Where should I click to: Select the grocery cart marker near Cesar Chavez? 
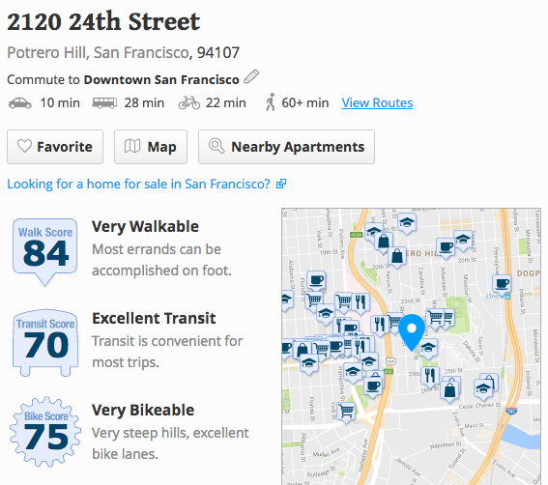click(x=346, y=413)
